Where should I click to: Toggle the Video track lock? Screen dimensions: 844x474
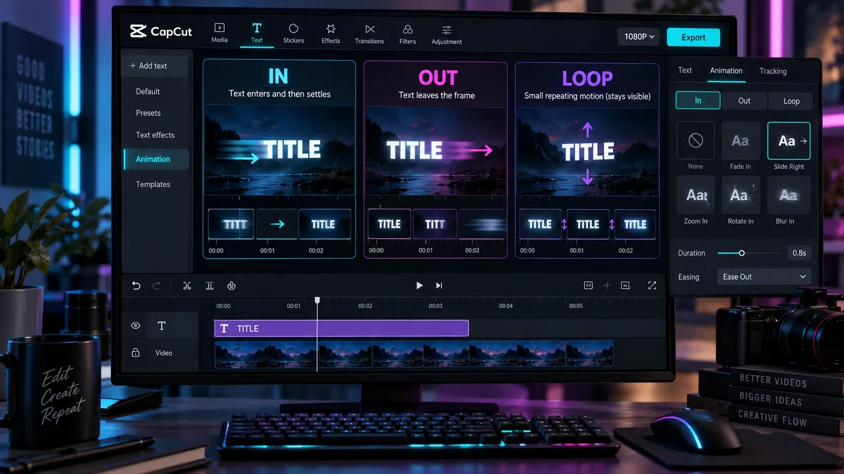tap(135, 352)
